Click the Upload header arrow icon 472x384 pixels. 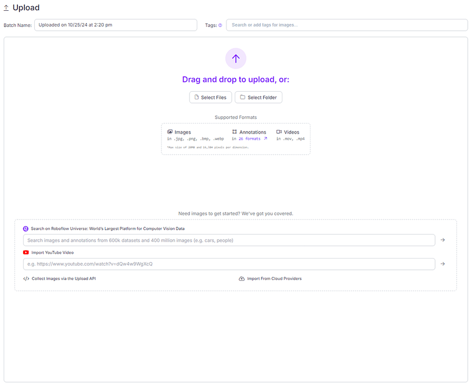(x=6, y=8)
